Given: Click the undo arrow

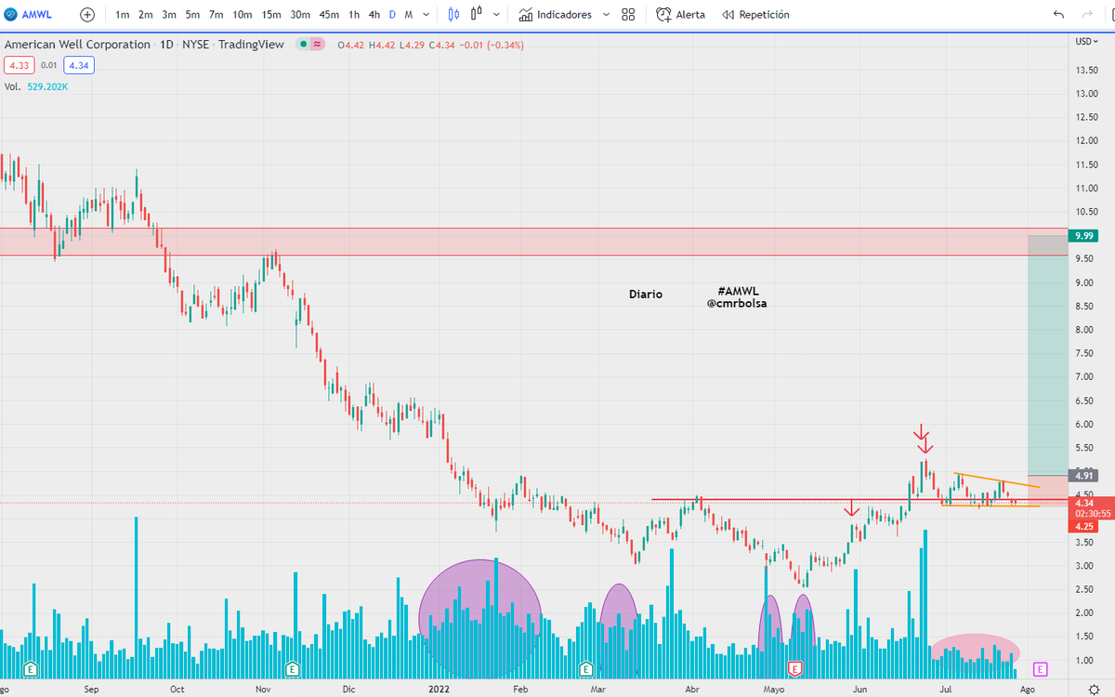Looking at the screenshot, I should 1059,15.
